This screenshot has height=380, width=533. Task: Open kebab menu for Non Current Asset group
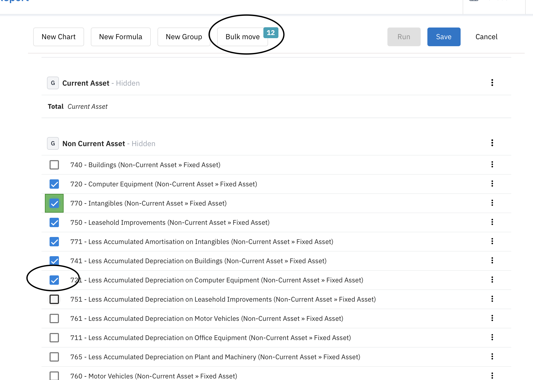492,143
